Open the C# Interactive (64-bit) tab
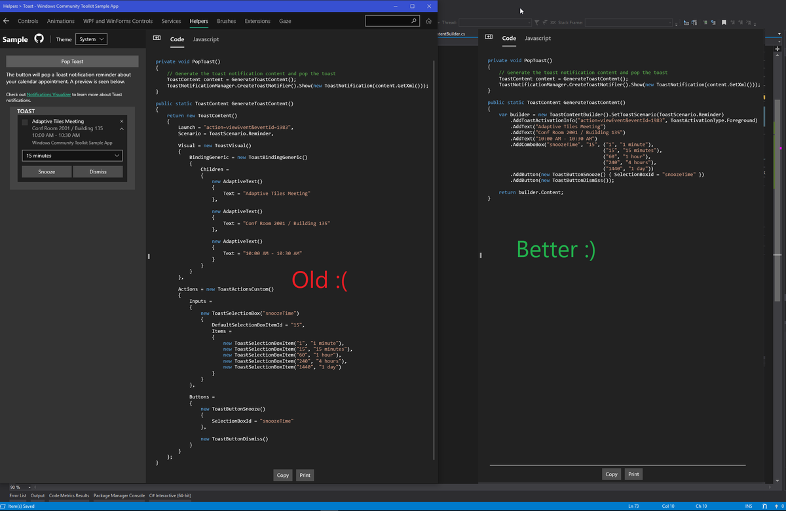Image resolution: width=786 pixels, height=511 pixels. 170,496
